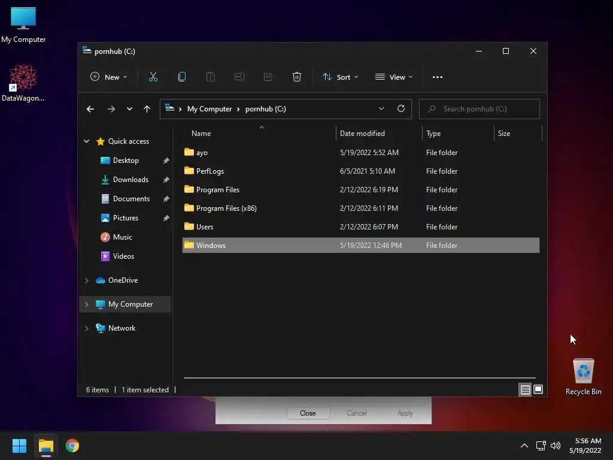Go forward with the right arrow
The image size is (613, 460).
111,109
